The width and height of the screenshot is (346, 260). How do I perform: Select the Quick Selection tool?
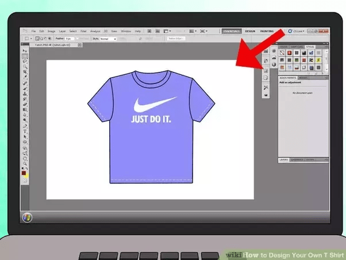pos(25,67)
